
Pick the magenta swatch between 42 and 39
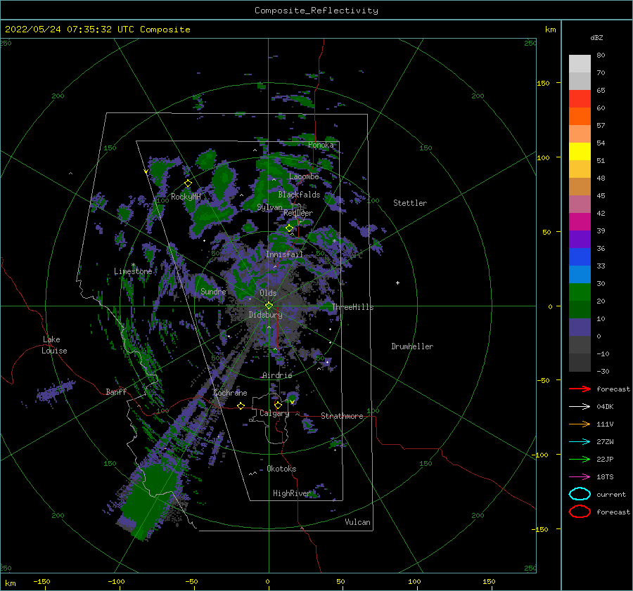580,222
